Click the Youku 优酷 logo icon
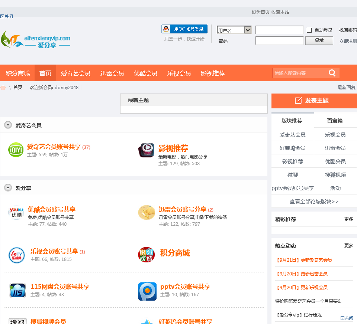Viewport: 357px width, 324px height. coord(16,212)
